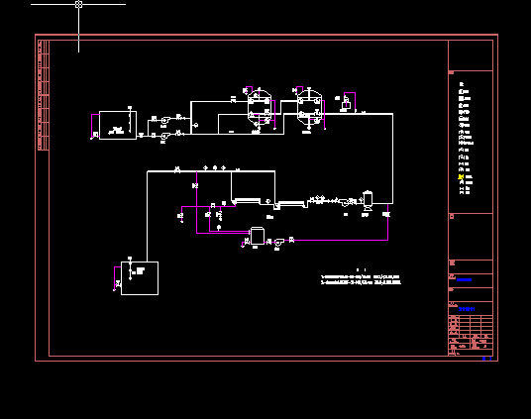Screen dimensions: 531x419
Task: Pick the pump right of small lower tank
Action: pos(278,242)
